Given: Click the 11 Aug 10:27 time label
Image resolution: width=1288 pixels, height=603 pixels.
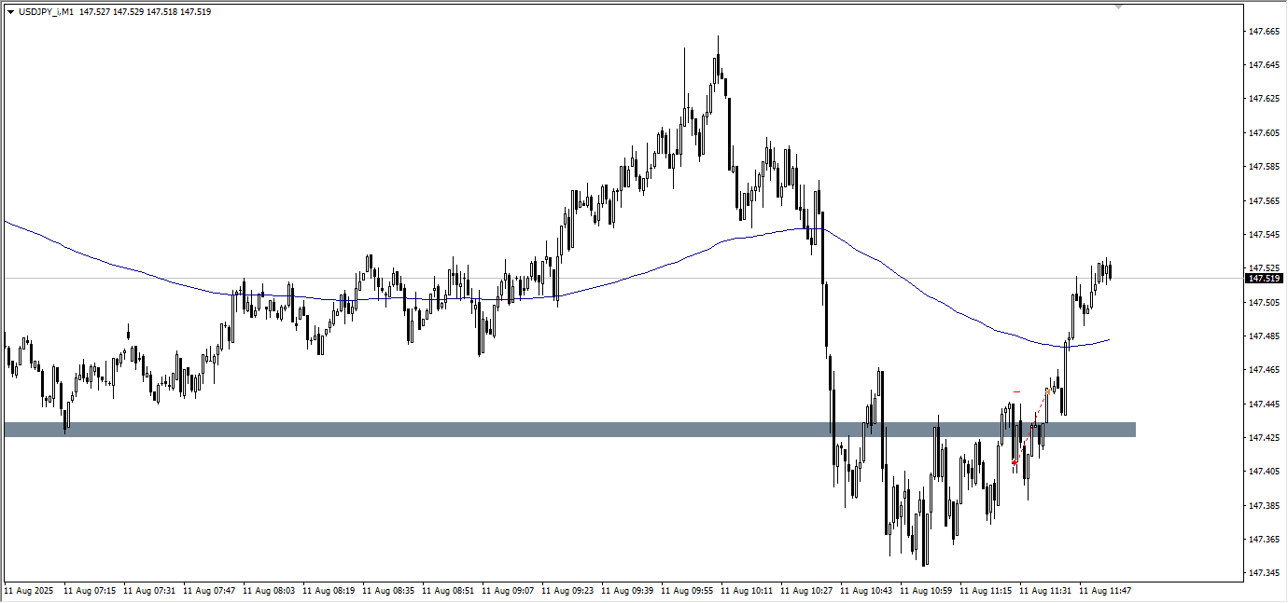Looking at the screenshot, I should (x=808, y=591).
